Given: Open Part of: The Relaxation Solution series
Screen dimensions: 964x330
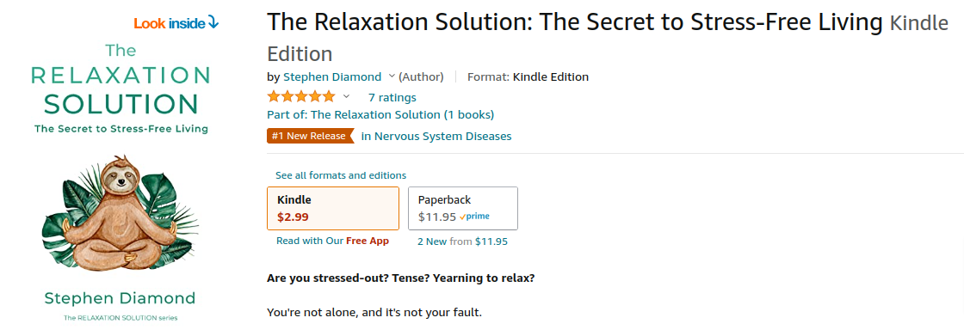Looking at the screenshot, I should pos(380,114).
